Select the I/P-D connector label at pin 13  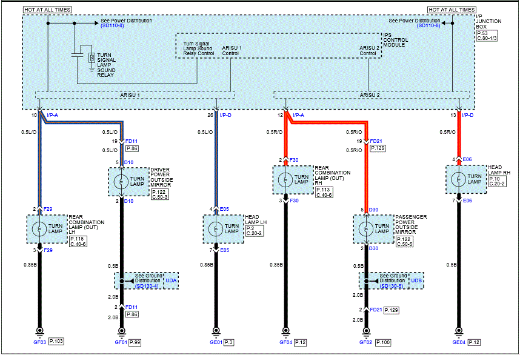pyautogui.click(x=468, y=115)
